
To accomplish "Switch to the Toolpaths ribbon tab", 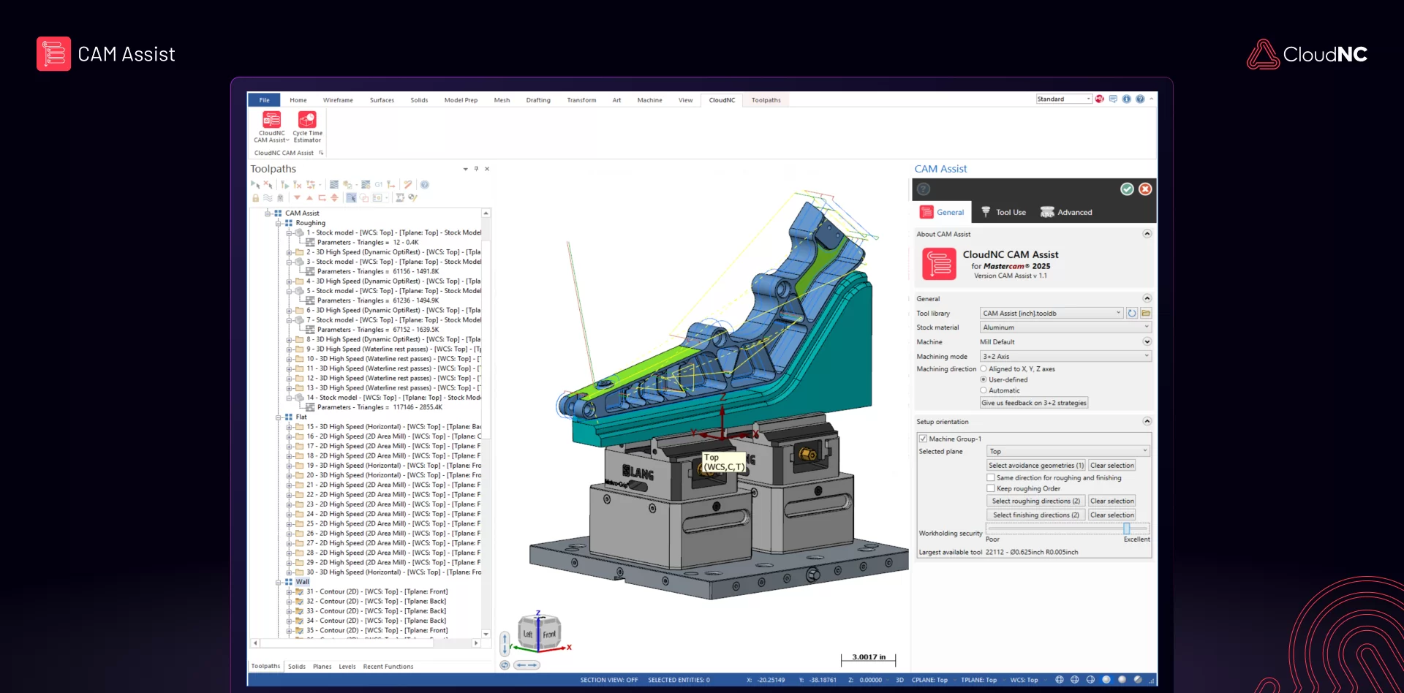I will [x=766, y=100].
